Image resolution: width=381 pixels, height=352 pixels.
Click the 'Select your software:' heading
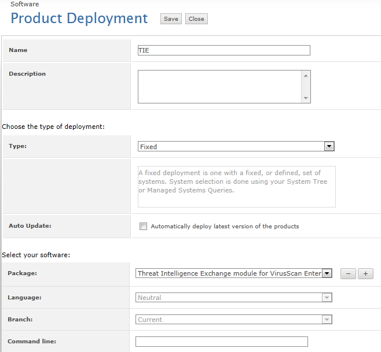click(36, 255)
